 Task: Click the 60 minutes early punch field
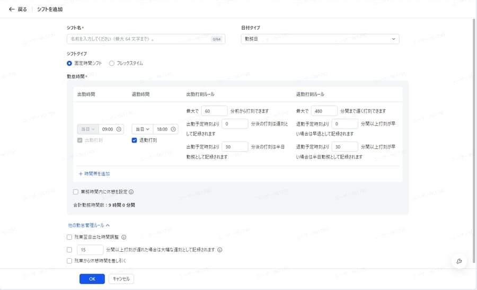point(214,111)
